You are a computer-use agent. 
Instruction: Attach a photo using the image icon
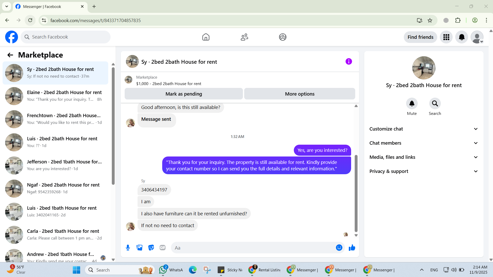click(139, 248)
